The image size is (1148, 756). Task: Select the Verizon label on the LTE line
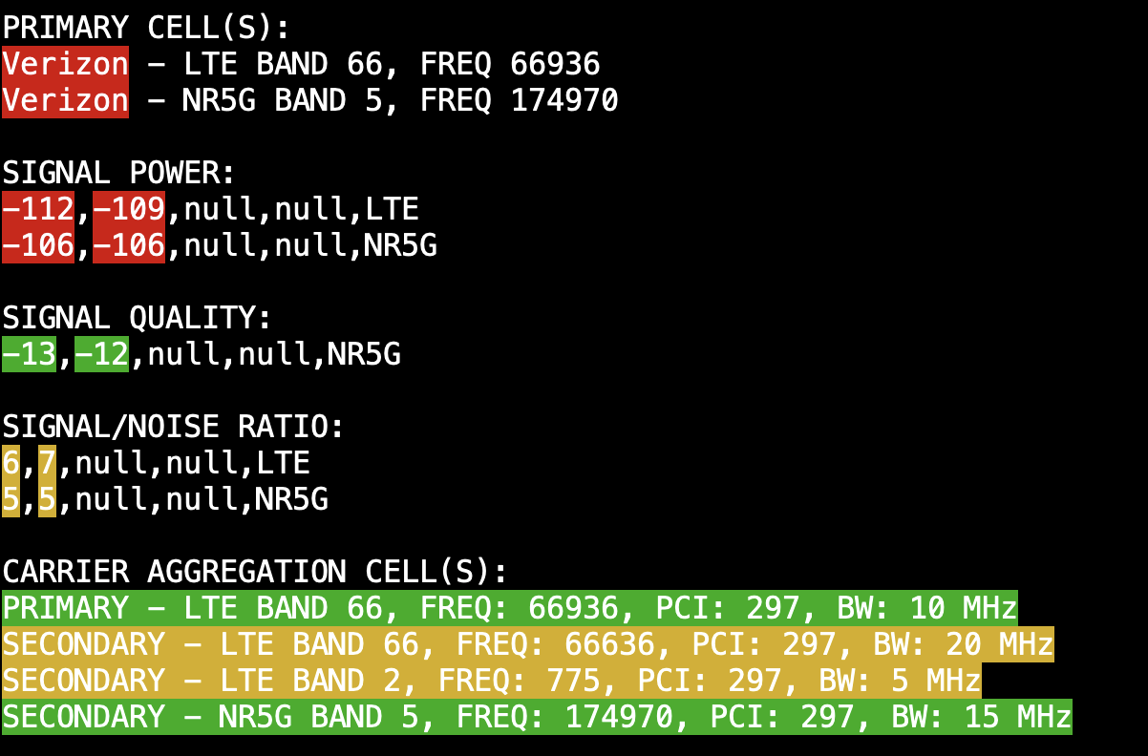coord(65,64)
